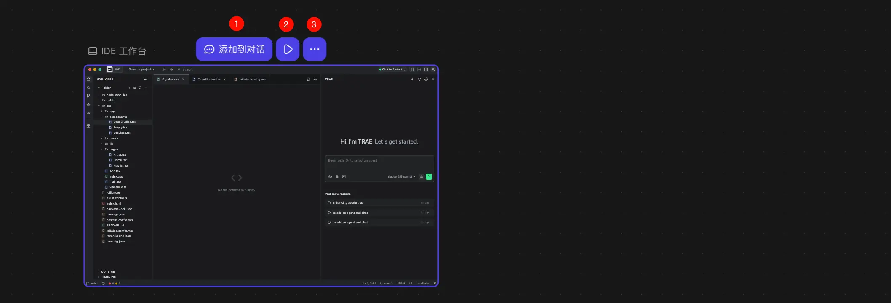
Task: Open the Explorer view in the activity bar
Action: [88, 79]
